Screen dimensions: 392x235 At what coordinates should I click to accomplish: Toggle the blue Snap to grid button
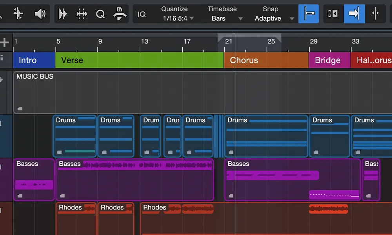[x=309, y=14]
